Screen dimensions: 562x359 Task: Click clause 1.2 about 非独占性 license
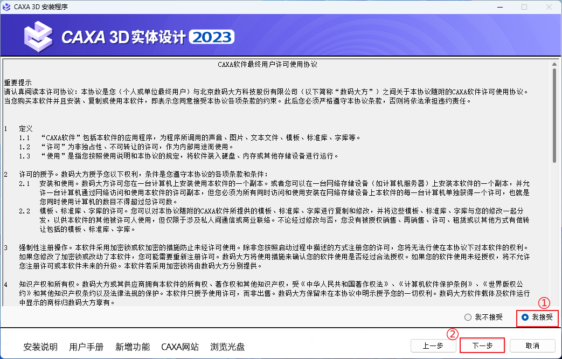point(126,147)
